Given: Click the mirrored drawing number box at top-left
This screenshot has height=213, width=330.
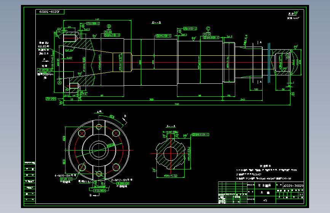Looking at the screenshot, I should pyautogui.click(x=50, y=12).
